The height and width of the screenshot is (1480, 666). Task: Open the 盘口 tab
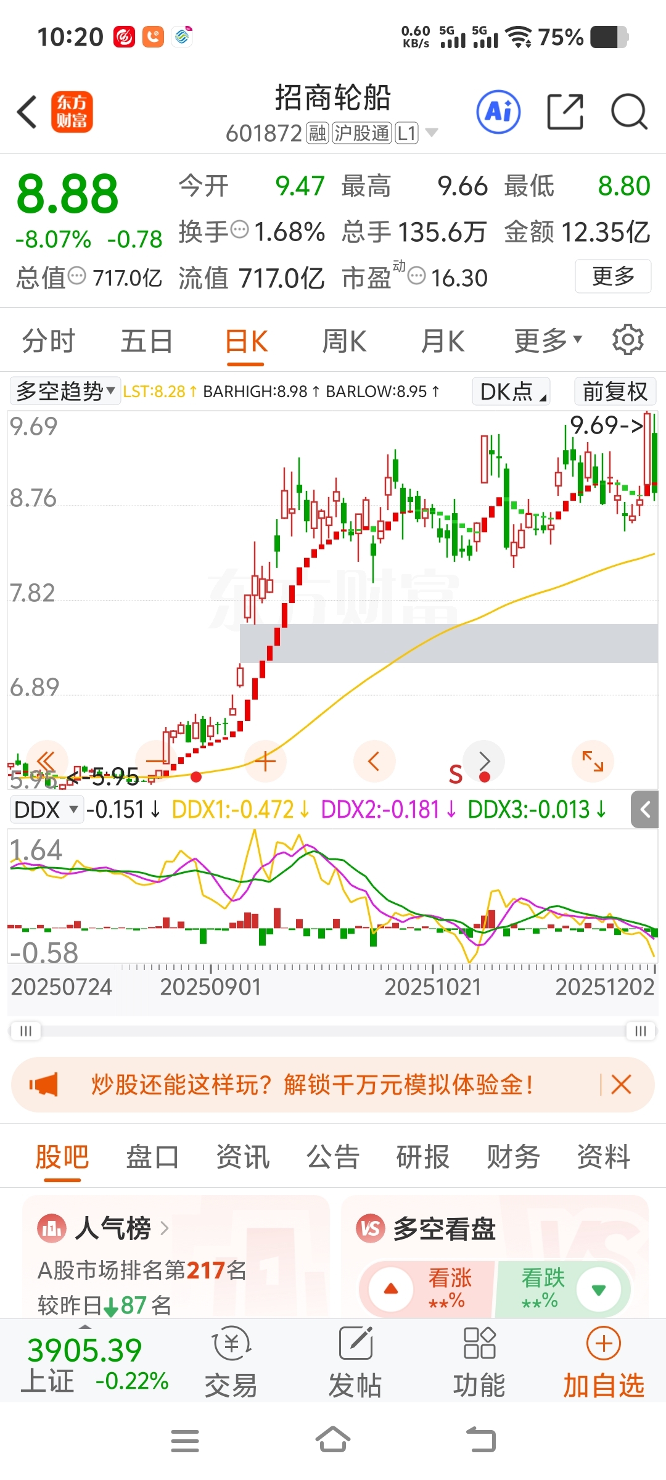152,1156
